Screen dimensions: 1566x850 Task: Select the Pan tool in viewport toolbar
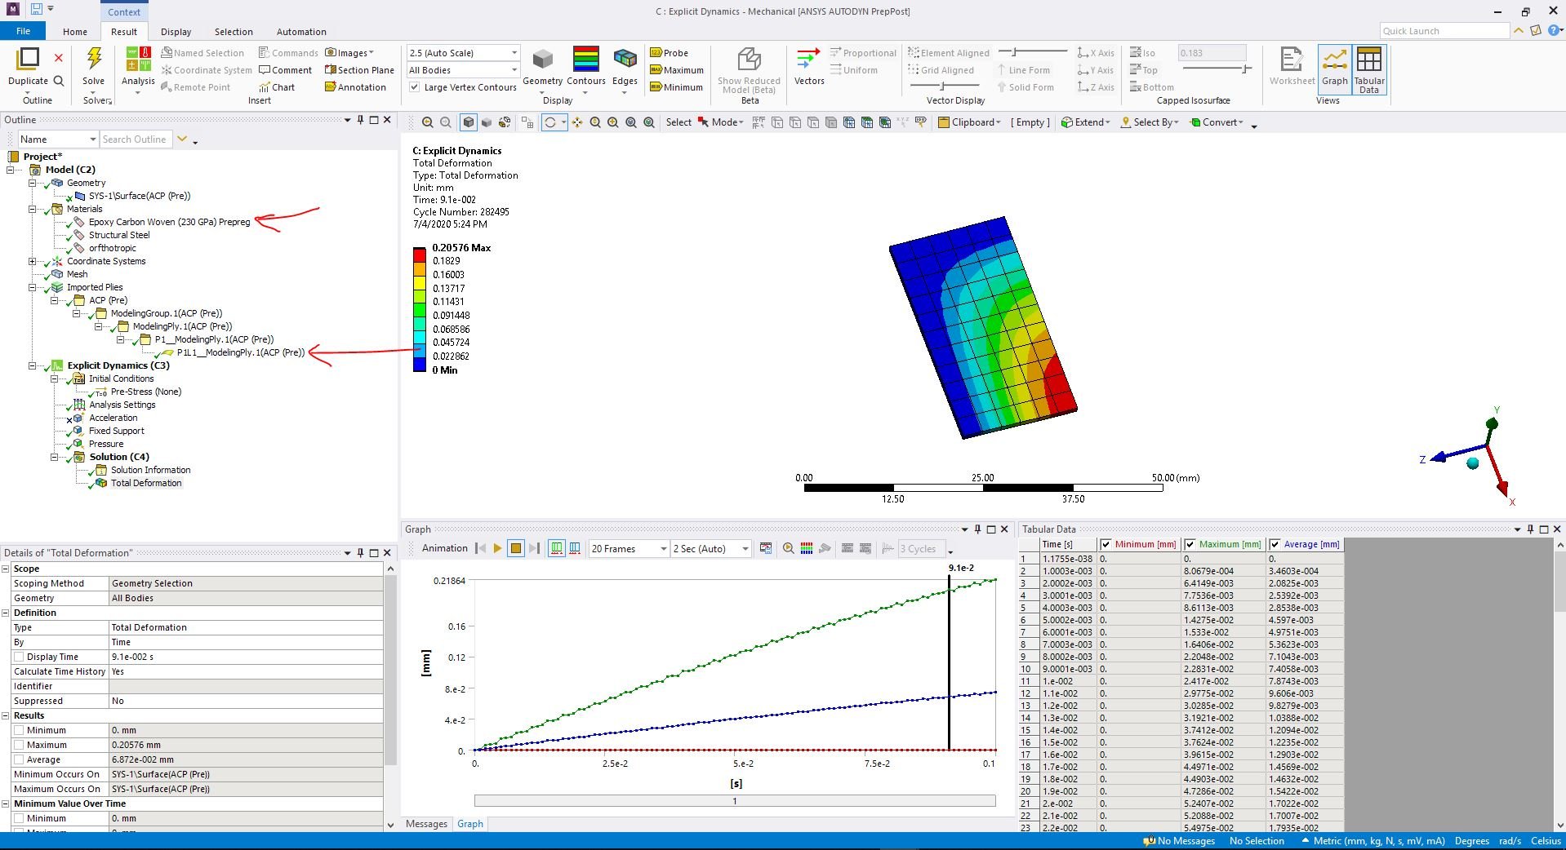(x=577, y=122)
